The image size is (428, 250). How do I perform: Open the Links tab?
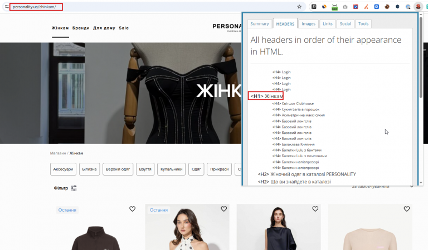pyautogui.click(x=328, y=24)
